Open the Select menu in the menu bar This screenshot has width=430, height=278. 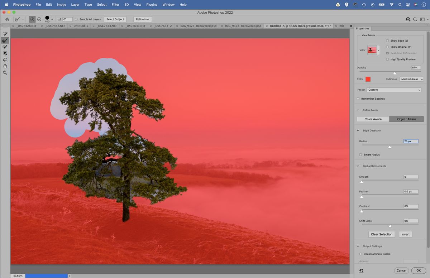coord(101,5)
